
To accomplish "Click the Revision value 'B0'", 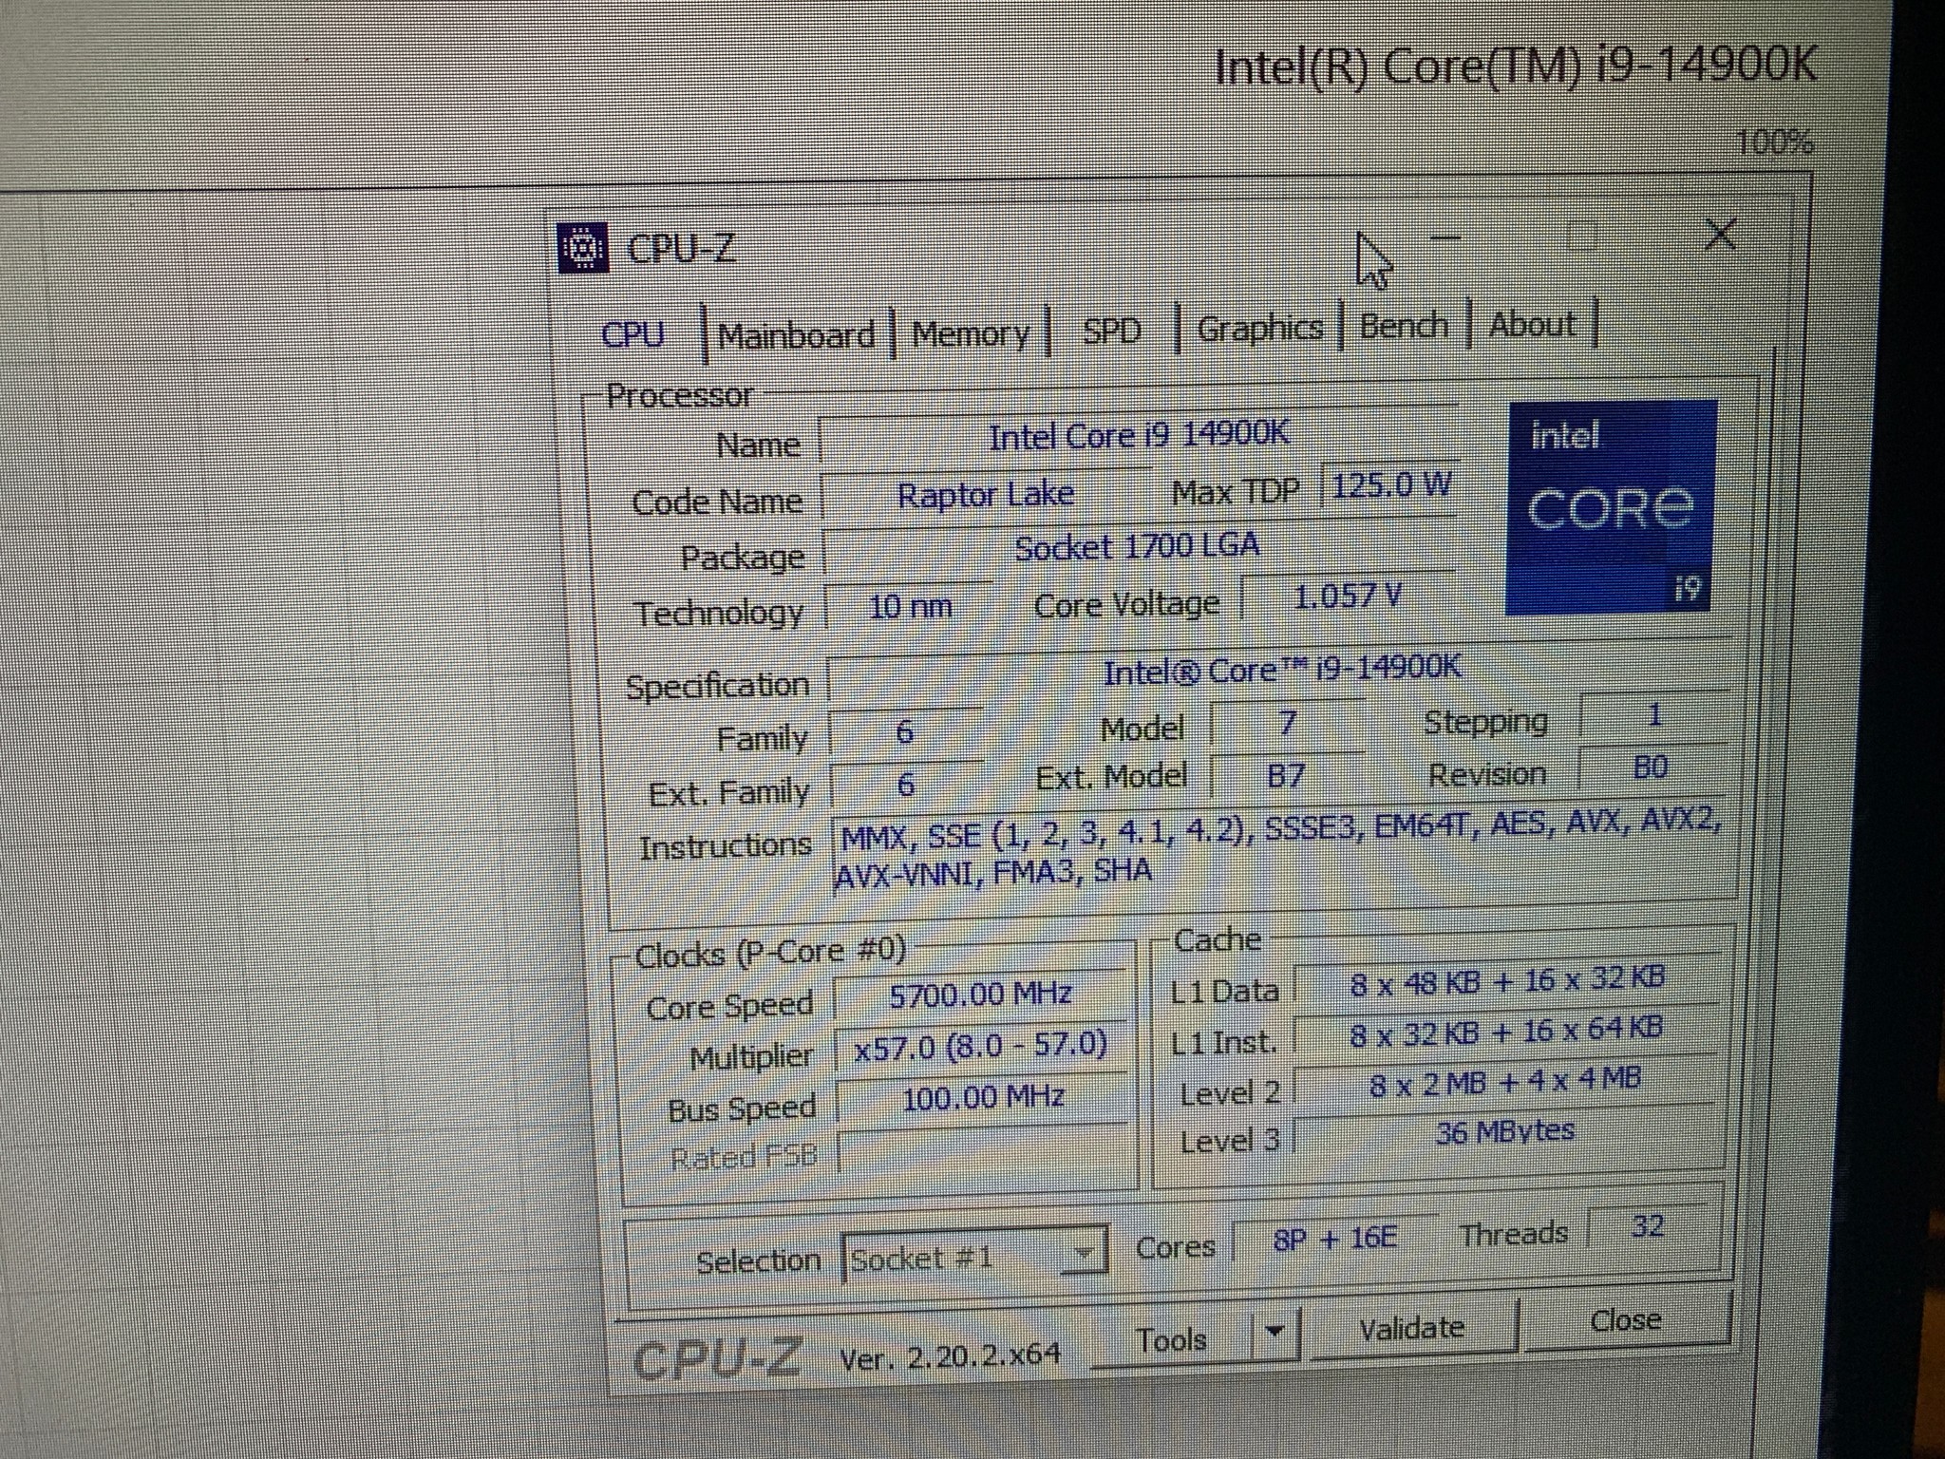I will (x=1652, y=767).
